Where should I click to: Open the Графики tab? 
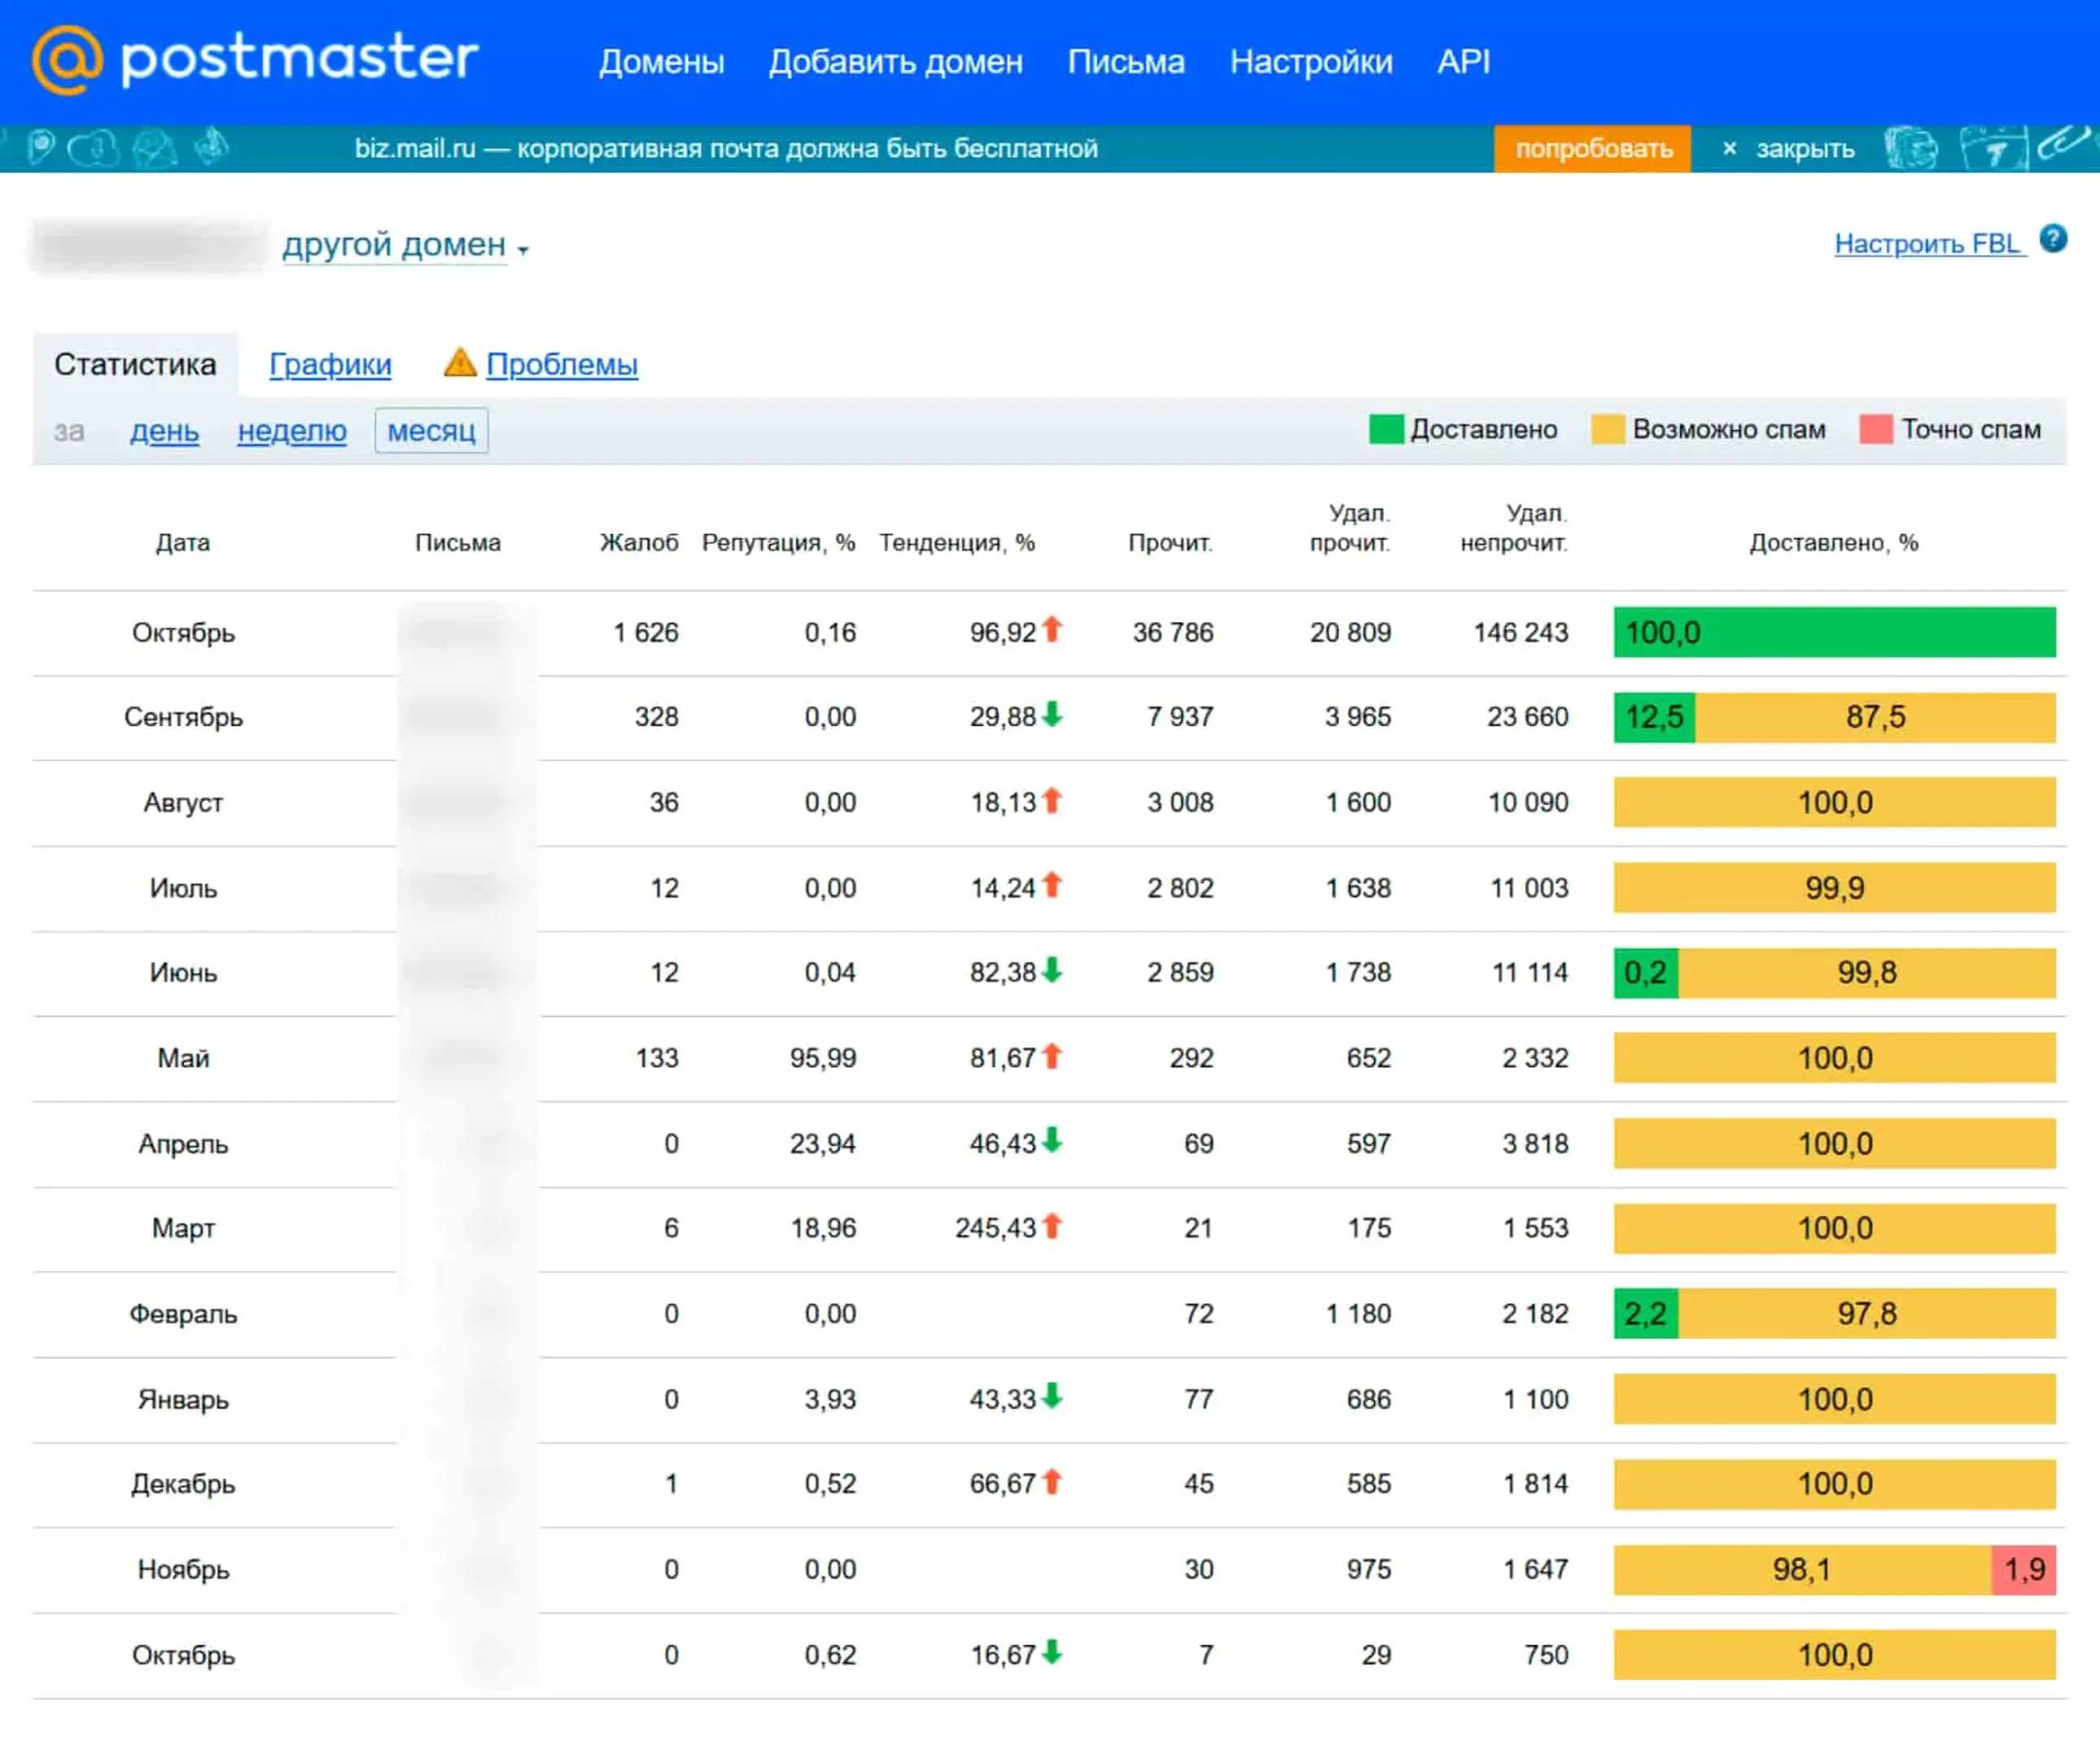(330, 364)
